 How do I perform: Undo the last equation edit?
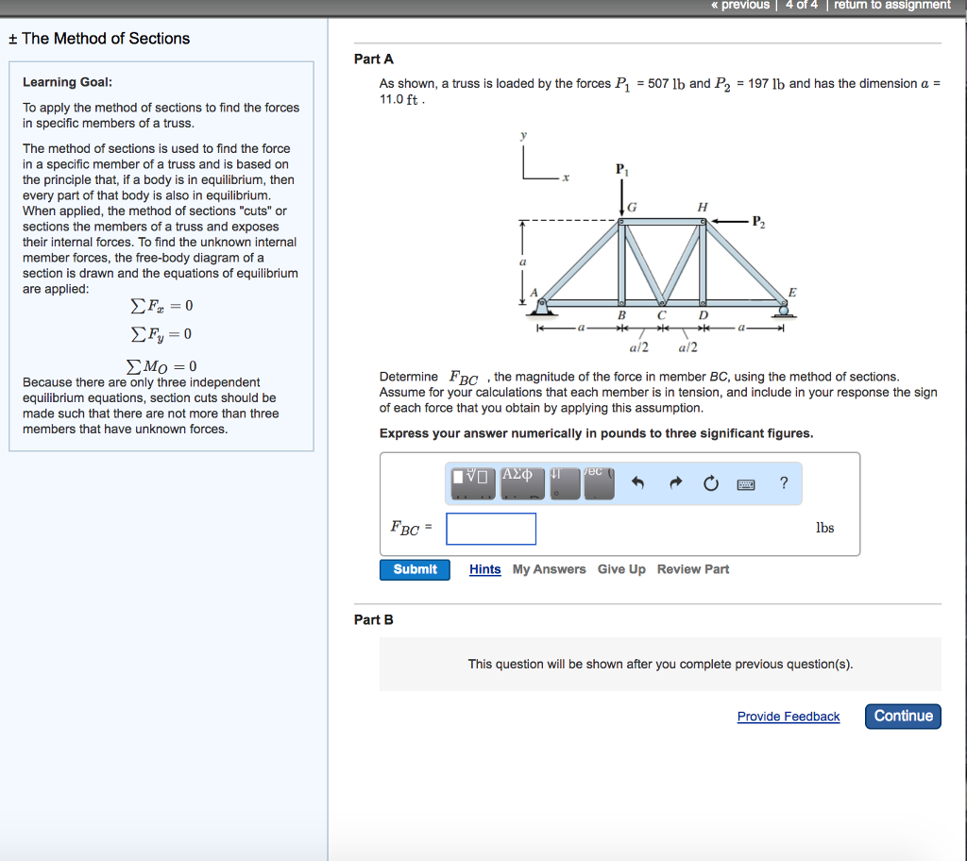click(637, 482)
